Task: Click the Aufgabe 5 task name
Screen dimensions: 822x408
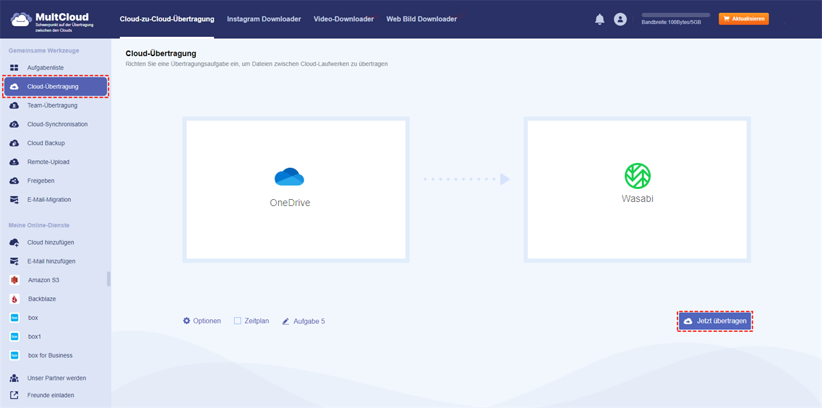Action: 309,321
